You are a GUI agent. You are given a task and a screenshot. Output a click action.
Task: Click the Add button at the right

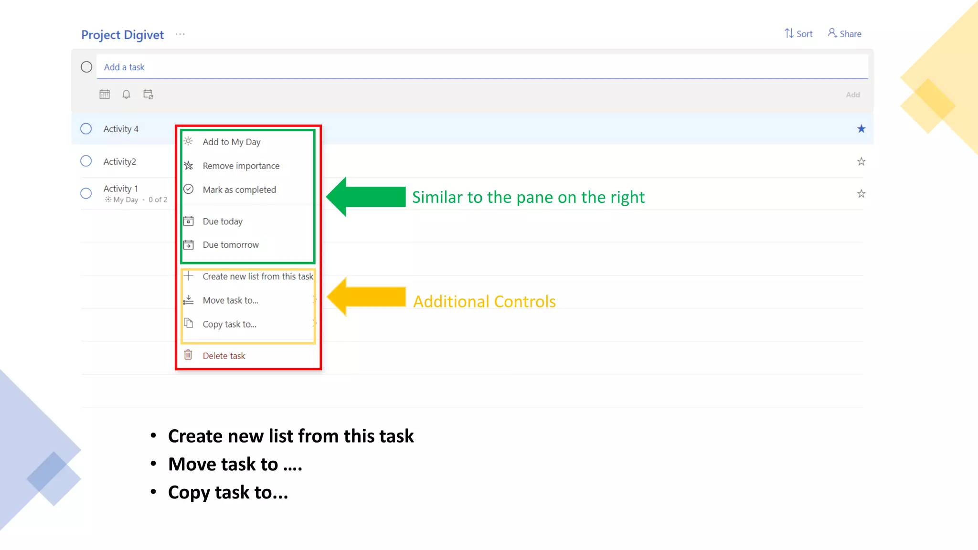(853, 95)
